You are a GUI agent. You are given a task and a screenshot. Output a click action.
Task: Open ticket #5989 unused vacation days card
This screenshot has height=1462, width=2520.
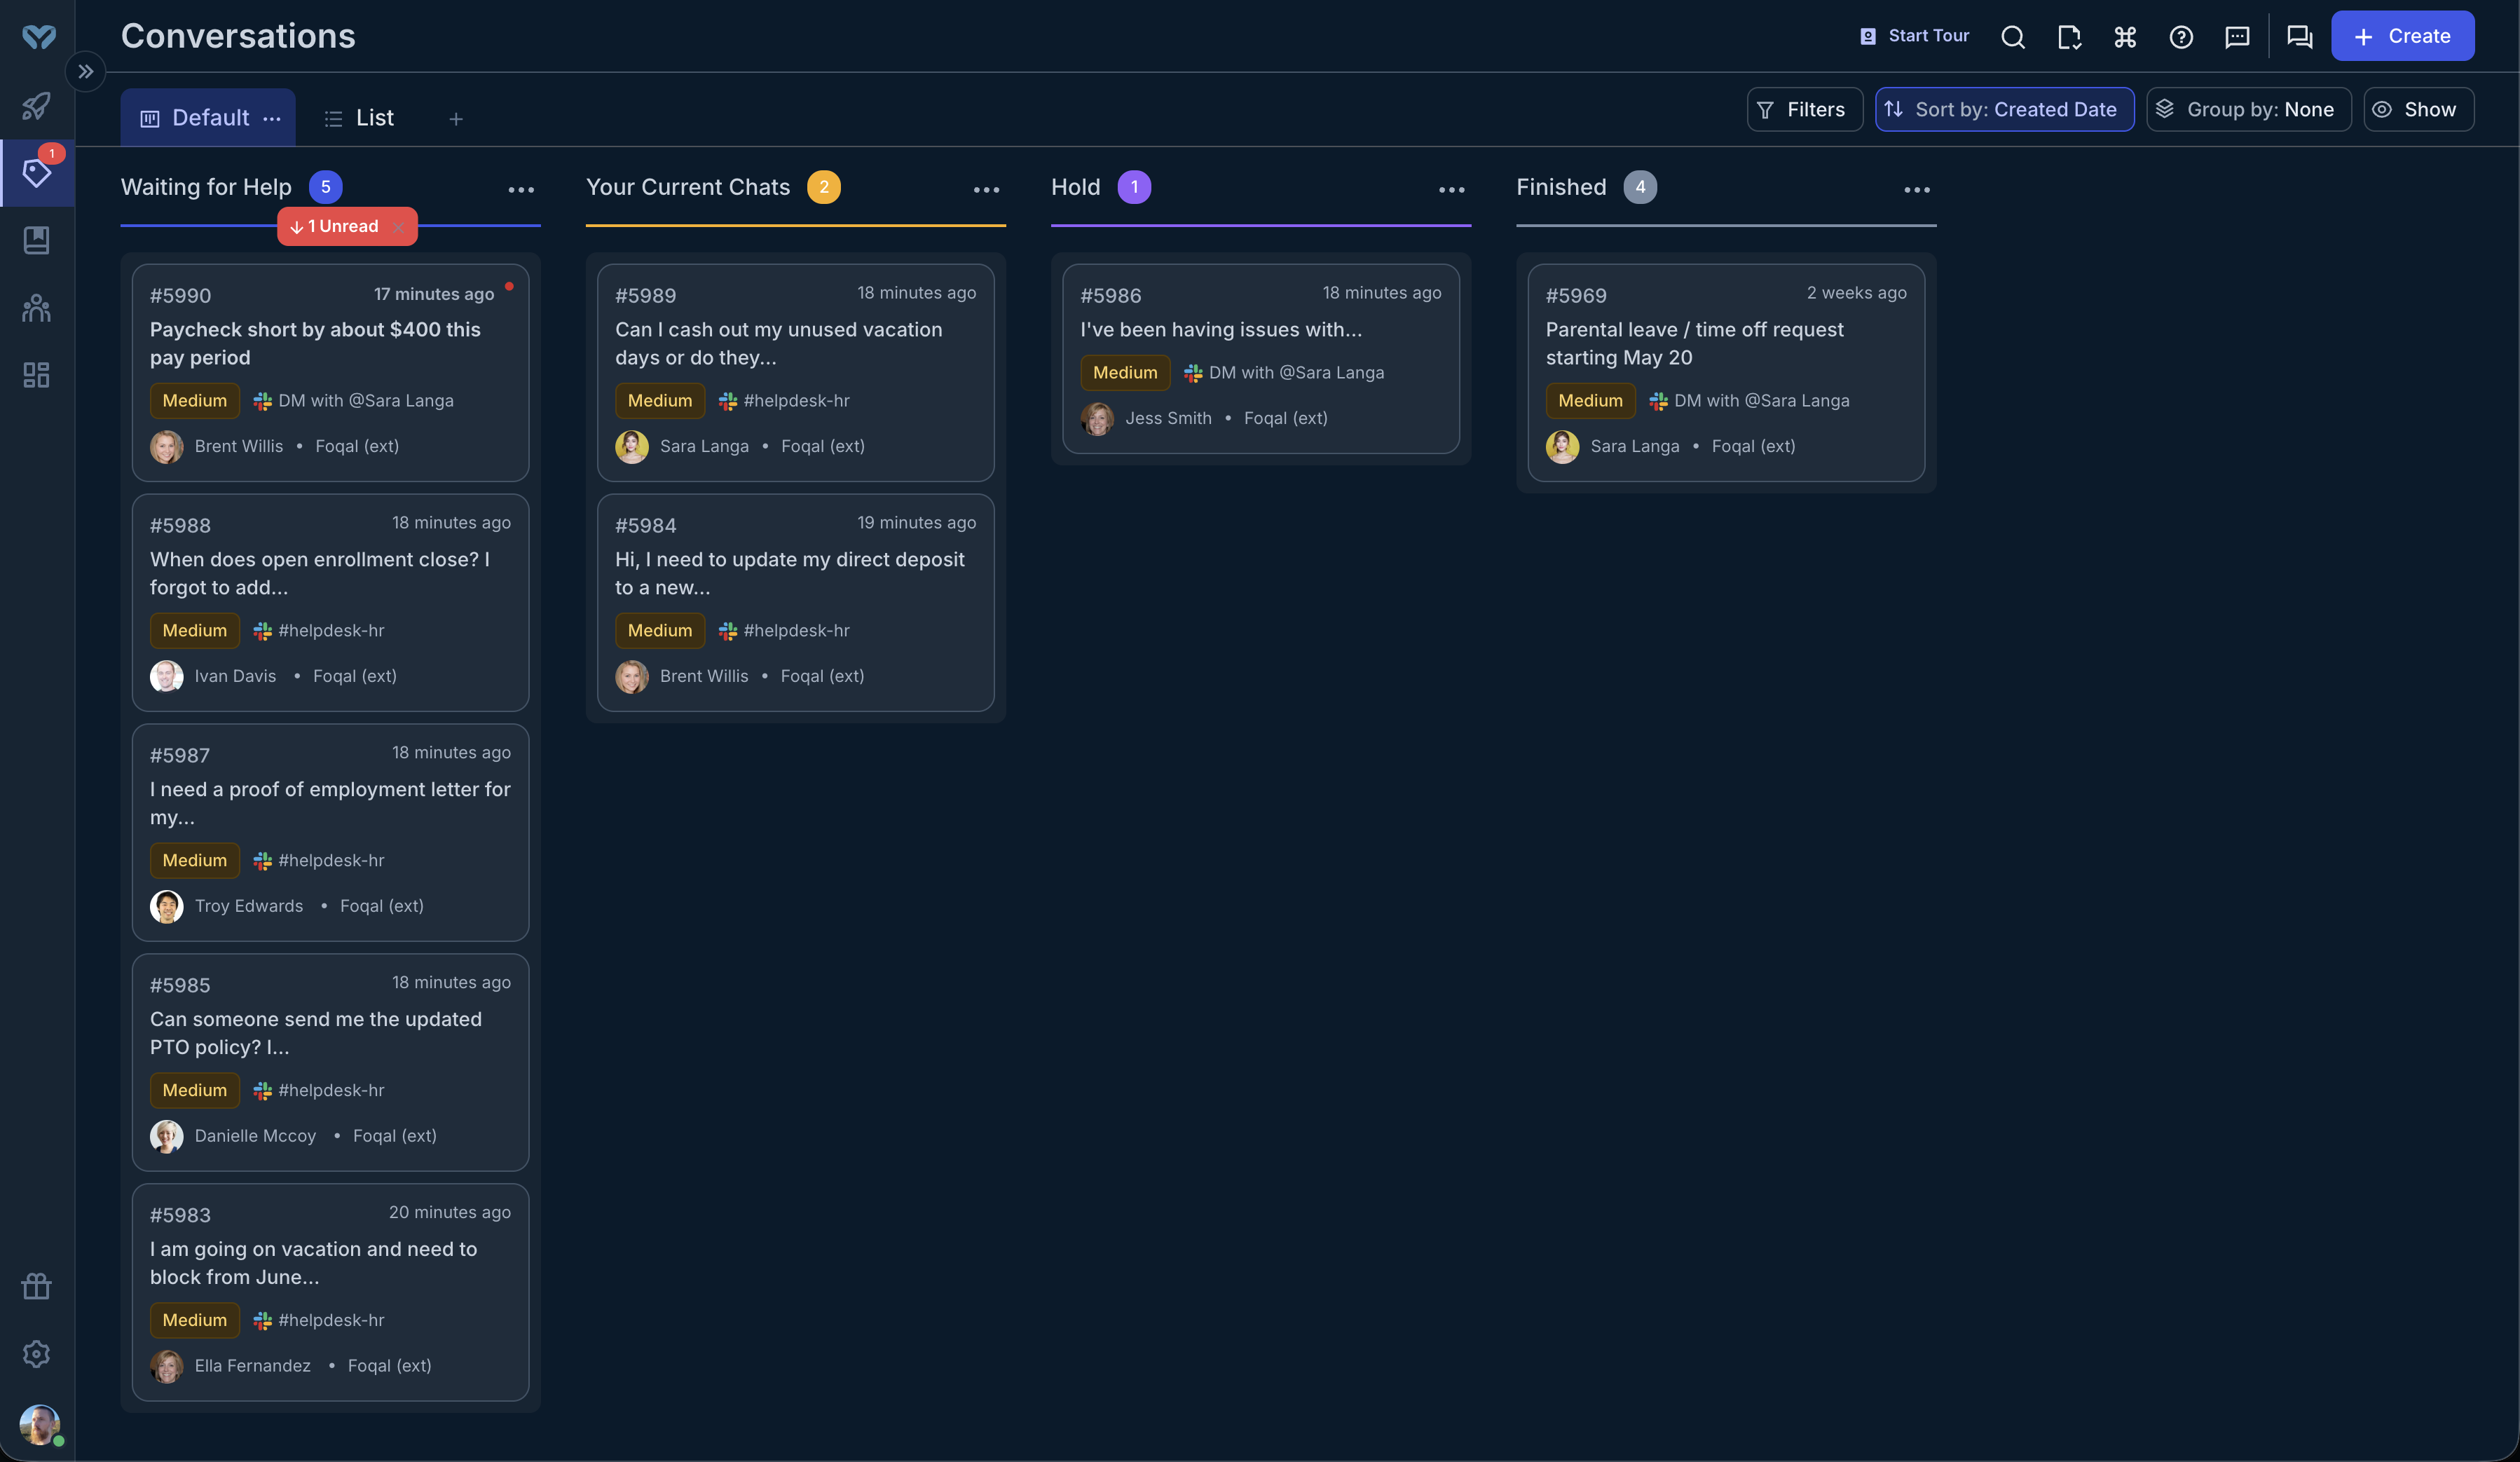[x=795, y=372]
